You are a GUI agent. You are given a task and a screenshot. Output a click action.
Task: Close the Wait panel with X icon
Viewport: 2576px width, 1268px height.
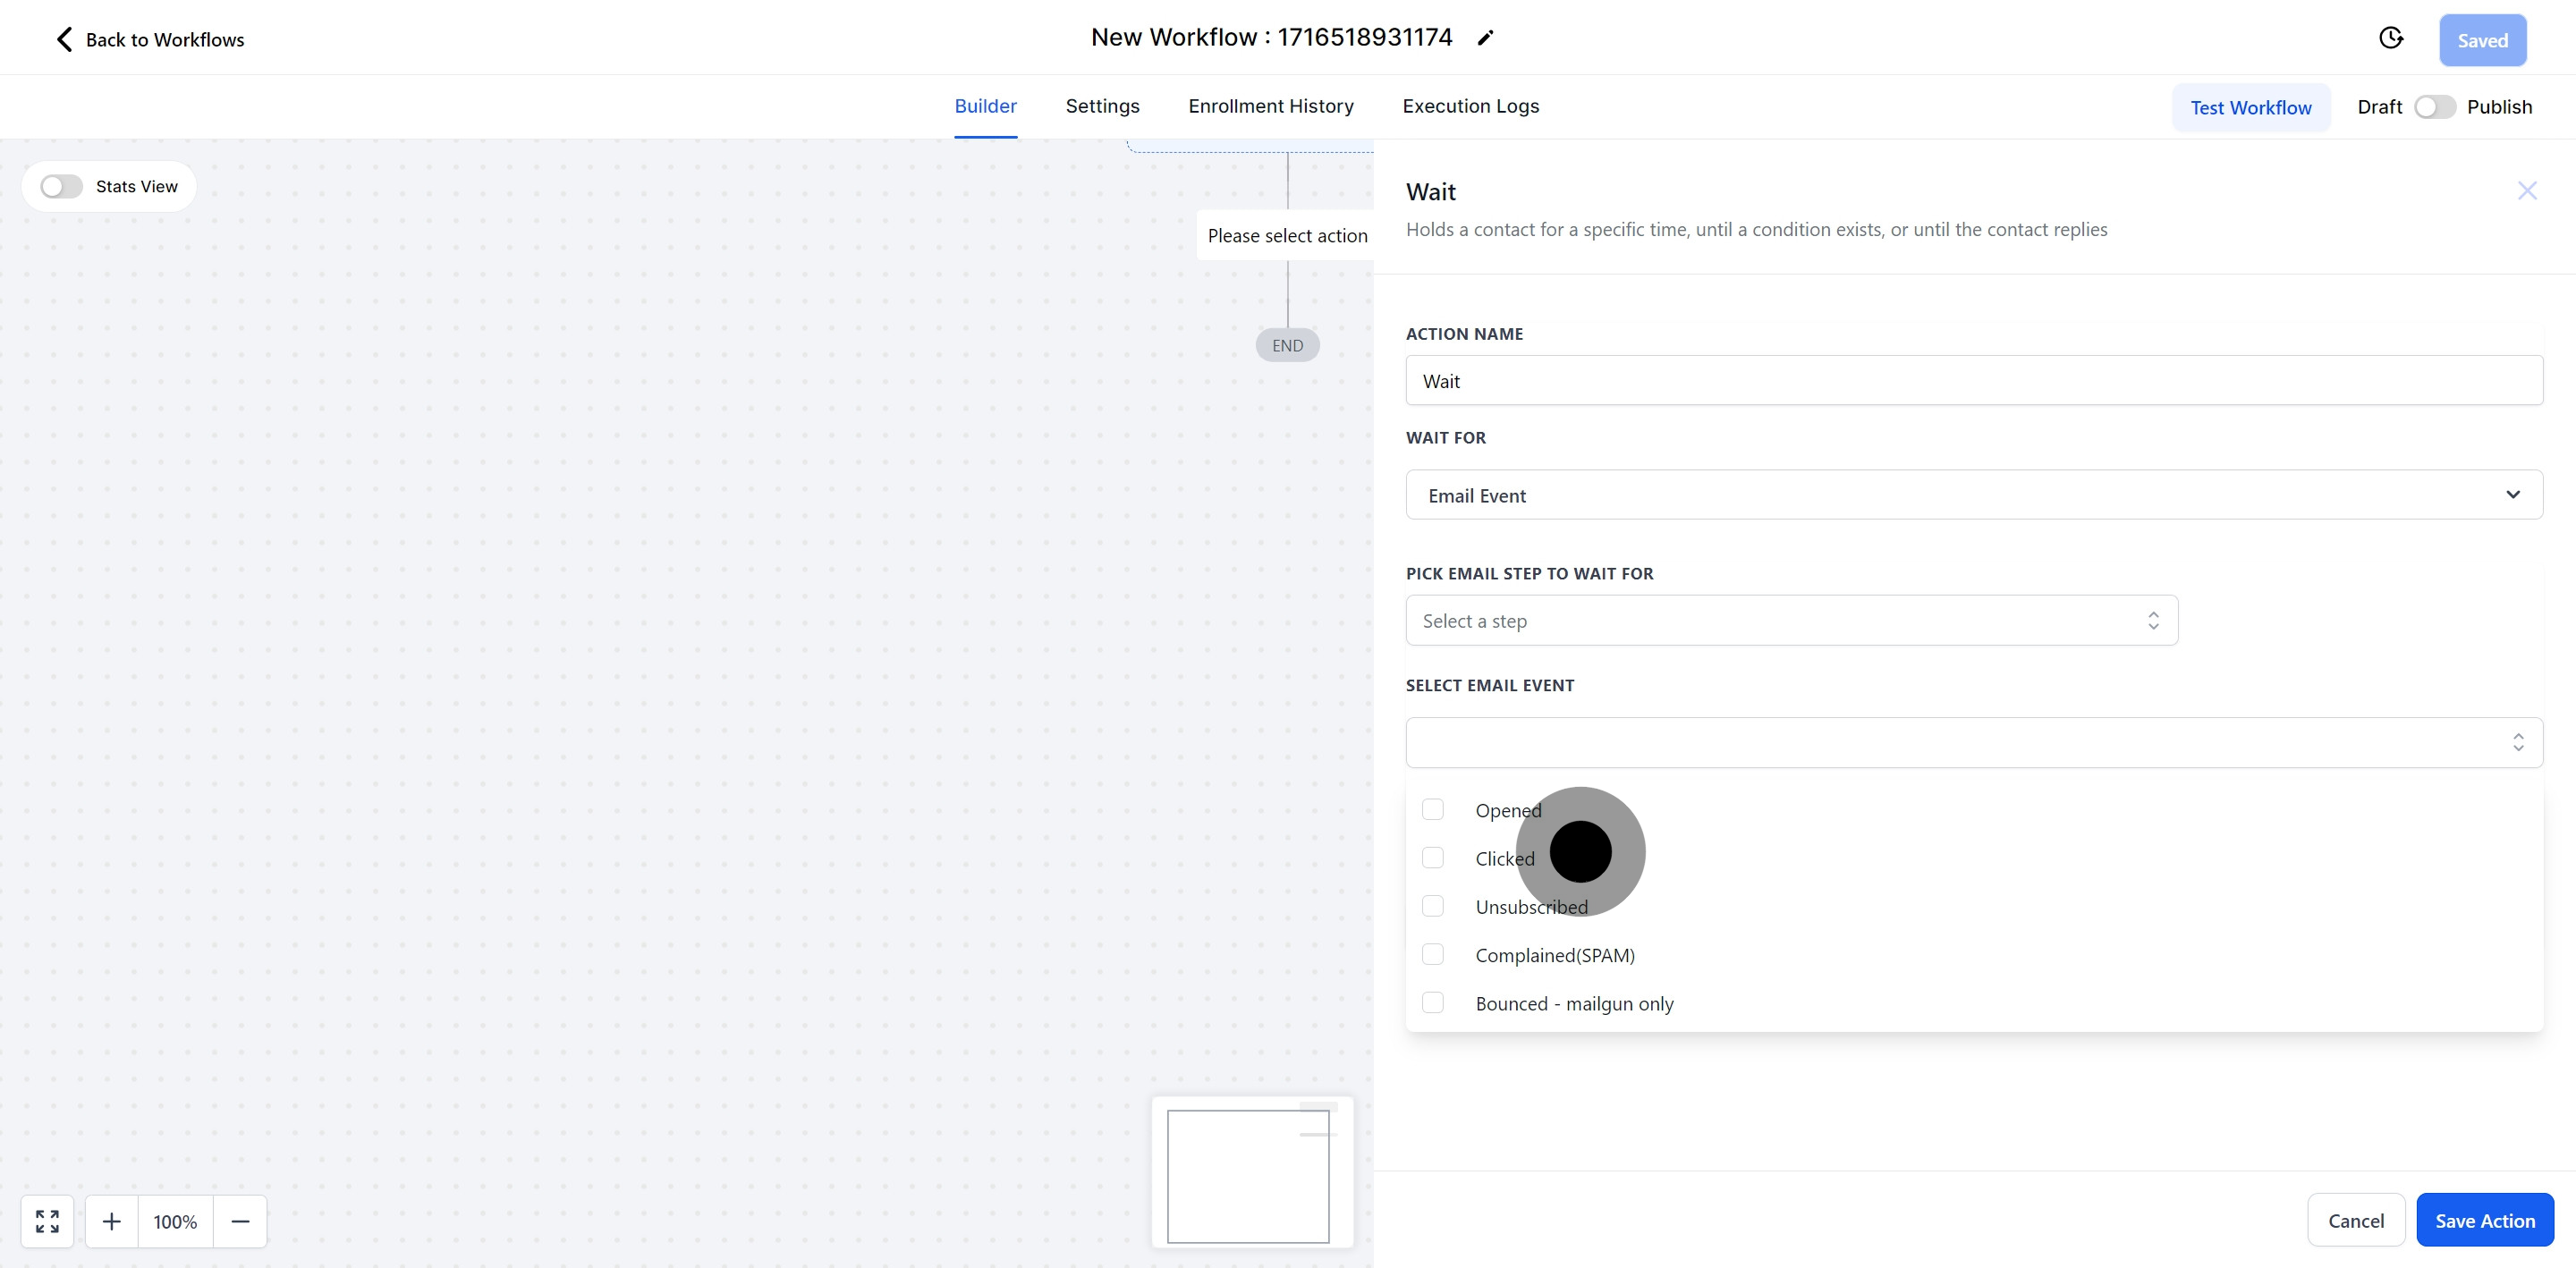pyautogui.click(x=2527, y=191)
